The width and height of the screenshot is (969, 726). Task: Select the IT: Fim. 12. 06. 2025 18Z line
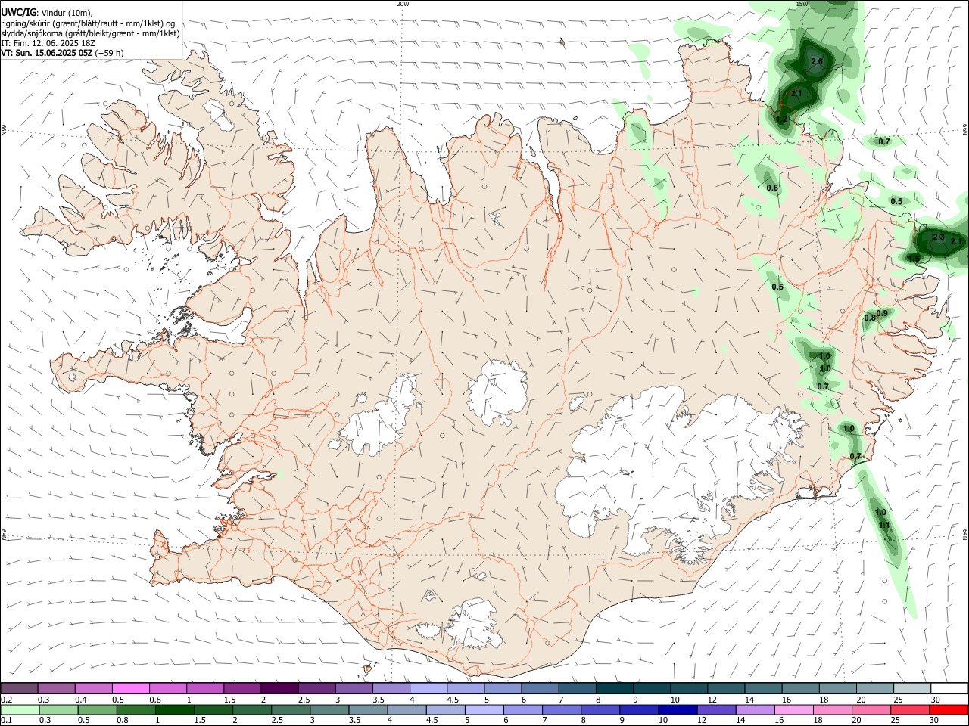click(48, 43)
